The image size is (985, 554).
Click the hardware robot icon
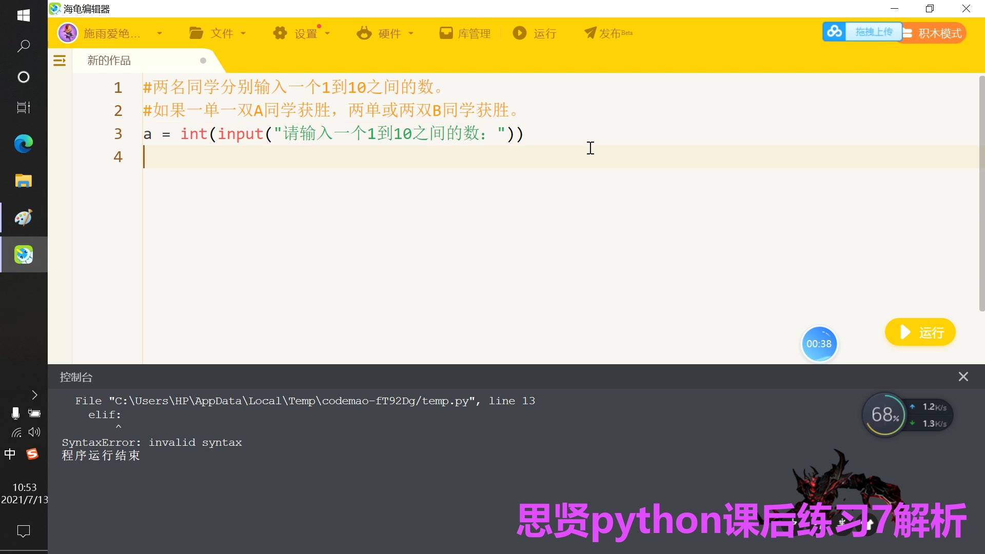pyautogui.click(x=364, y=33)
